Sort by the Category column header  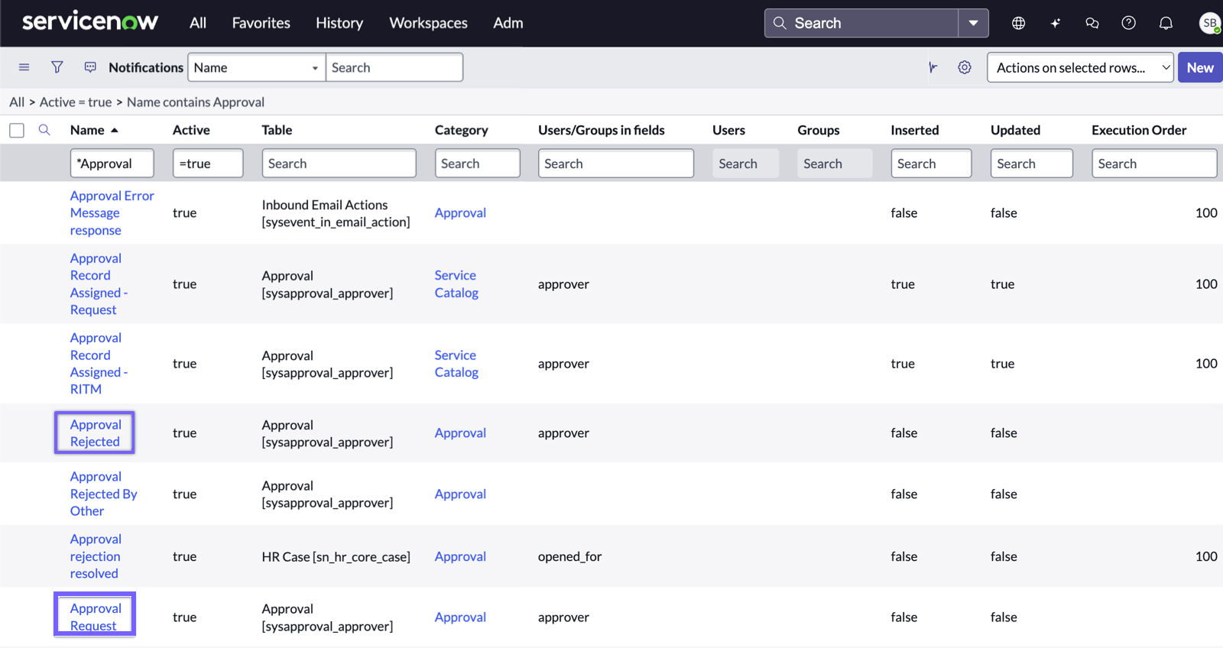pos(461,130)
